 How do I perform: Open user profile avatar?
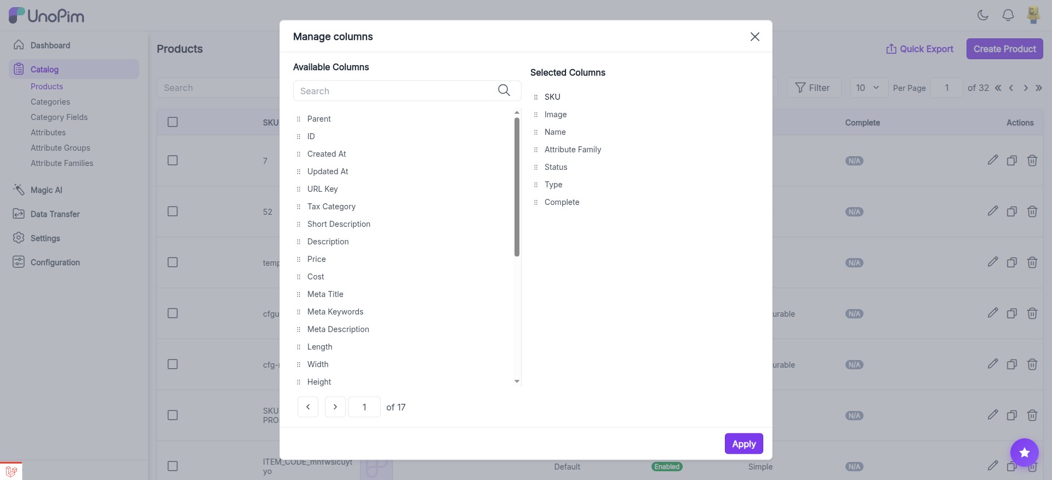click(x=1033, y=15)
